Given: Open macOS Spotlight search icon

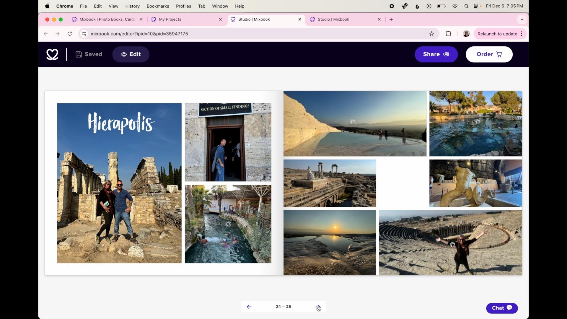Looking at the screenshot, I should [466, 6].
